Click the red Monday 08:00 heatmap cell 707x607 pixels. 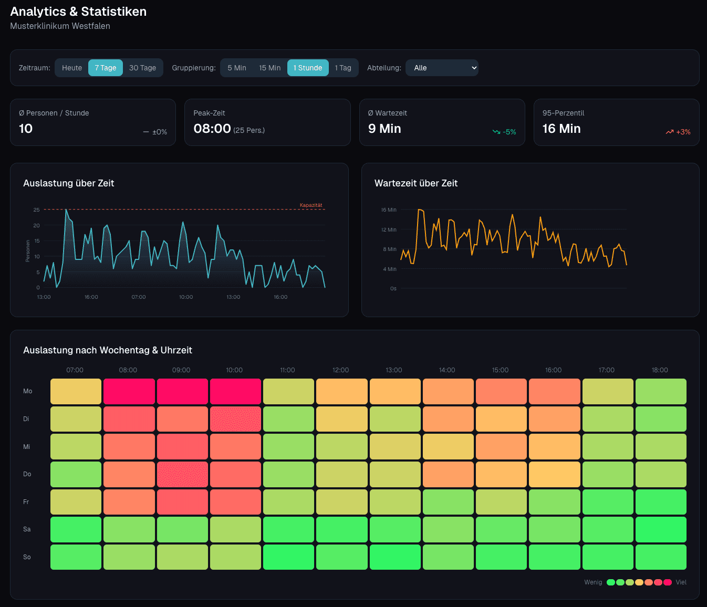coord(129,391)
